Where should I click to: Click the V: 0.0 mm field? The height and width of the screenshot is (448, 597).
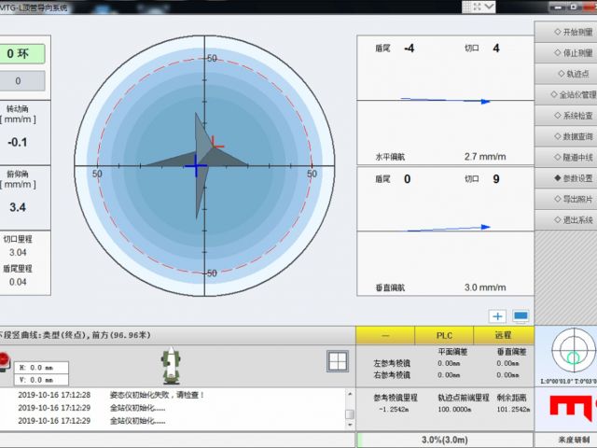(41, 380)
